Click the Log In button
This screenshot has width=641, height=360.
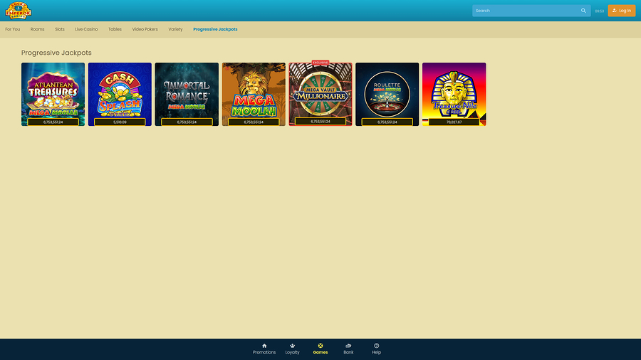[621, 11]
